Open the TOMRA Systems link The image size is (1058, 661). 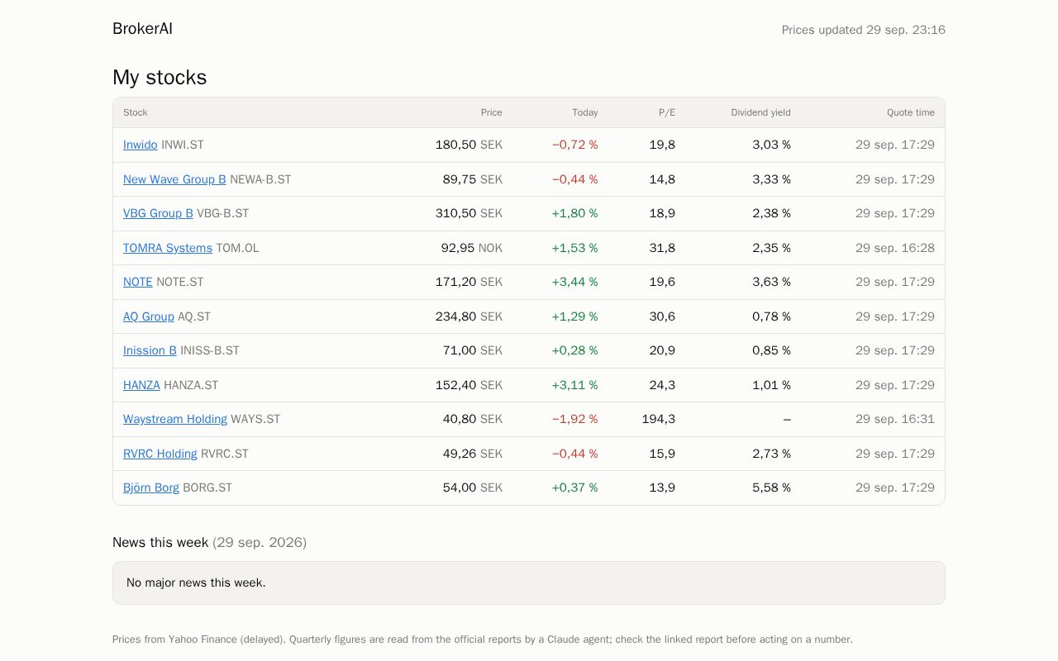(168, 248)
